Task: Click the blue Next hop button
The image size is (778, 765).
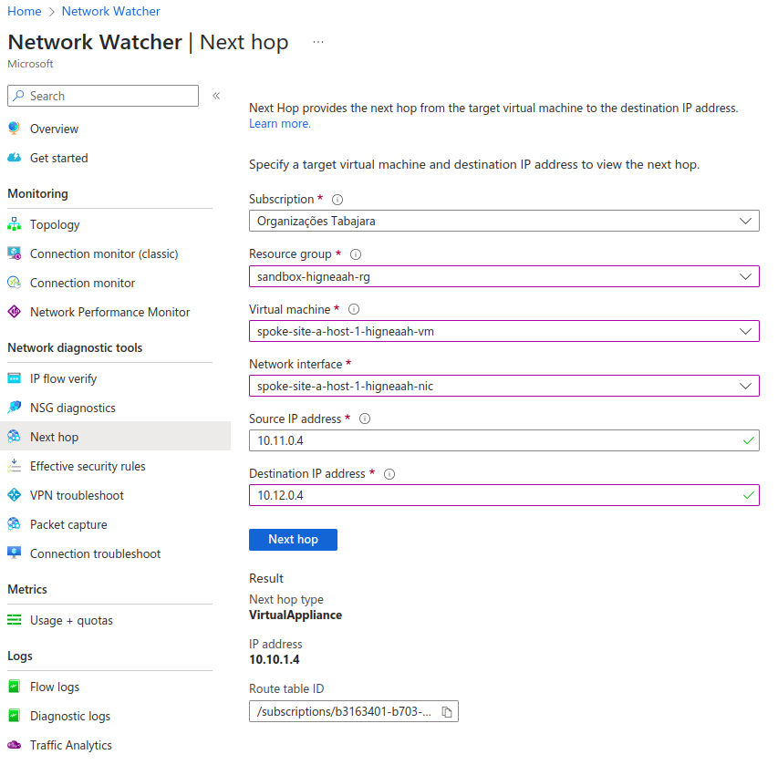Action: (294, 539)
